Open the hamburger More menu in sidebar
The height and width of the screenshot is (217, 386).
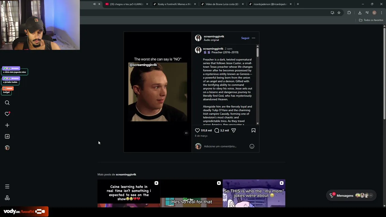[7, 187]
